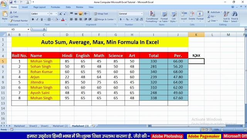Click the name cell Rohan Kumar
This screenshot has height=139, width=247.
point(44,72)
